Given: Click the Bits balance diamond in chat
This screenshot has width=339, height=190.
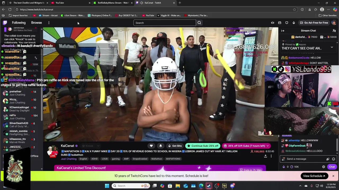Looking at the screenshot, I should click(x=284, y=167).
